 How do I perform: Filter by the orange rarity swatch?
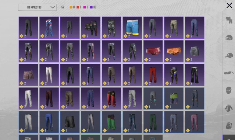tap(71, 7)
